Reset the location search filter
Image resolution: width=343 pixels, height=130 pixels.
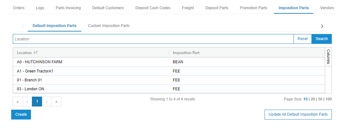303,39
